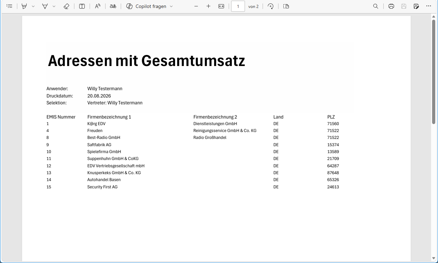This screenshot has width=438, height=263.
Task: Zoom in with the plus button
Action: point(208,6)
